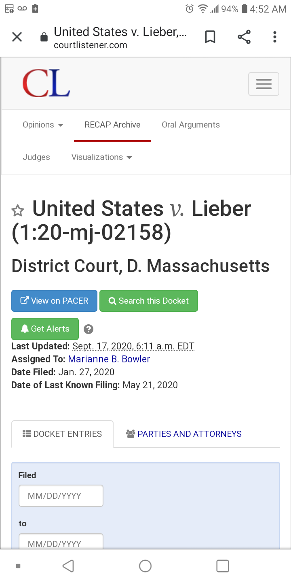Screen dimensions: 291x583
Task: Go to Oral Arguments section
Action: [191, 125]
